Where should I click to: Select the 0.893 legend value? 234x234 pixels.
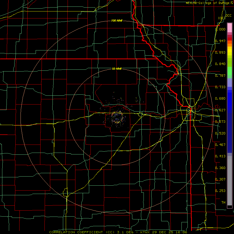pyautogui.click(x=220, y=52)
